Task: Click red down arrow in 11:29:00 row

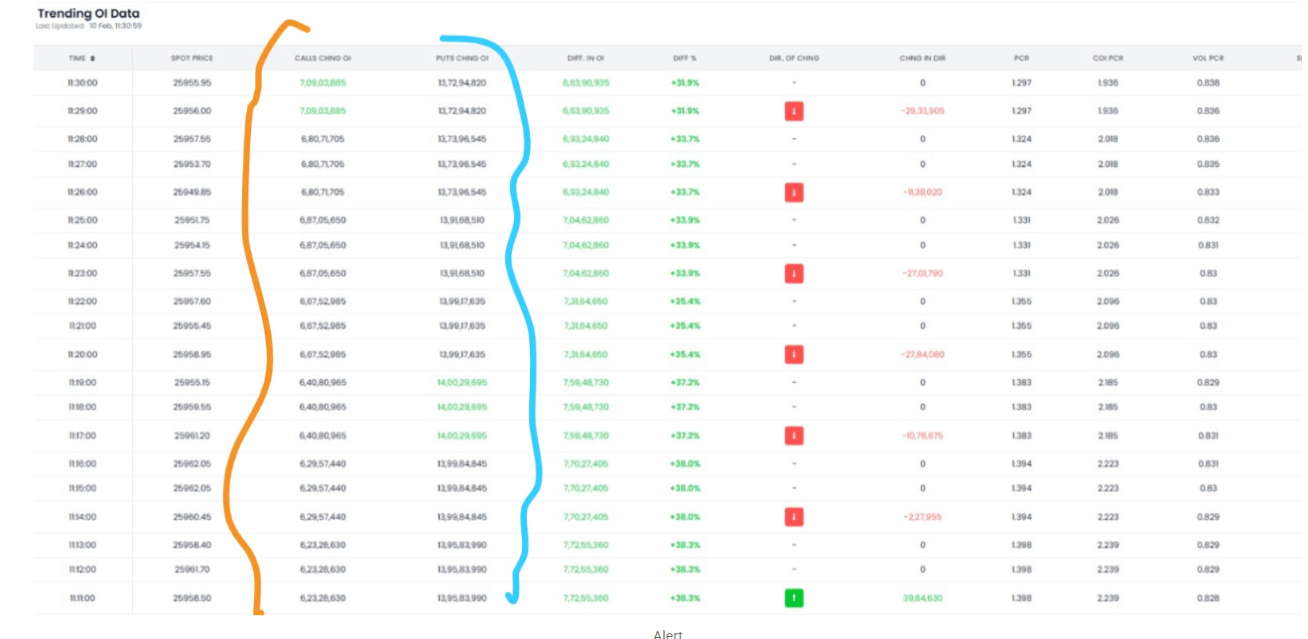Action: point(793,111)
